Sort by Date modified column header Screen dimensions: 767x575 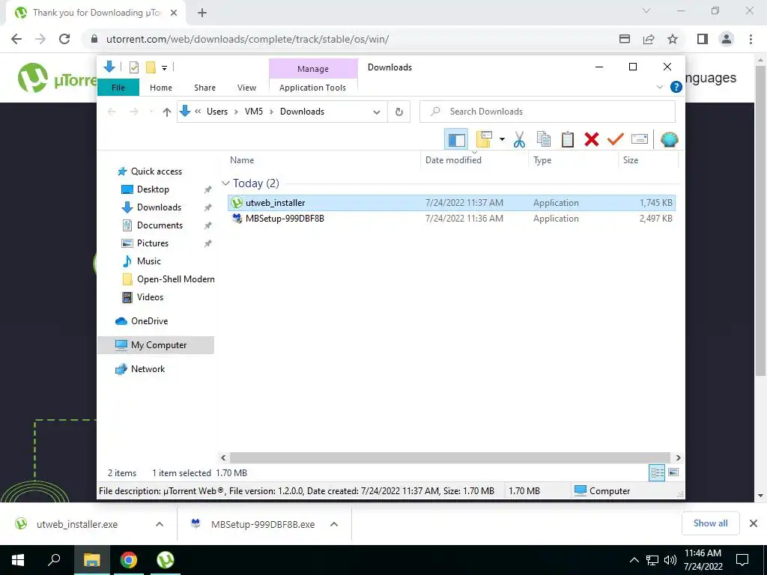453,160
